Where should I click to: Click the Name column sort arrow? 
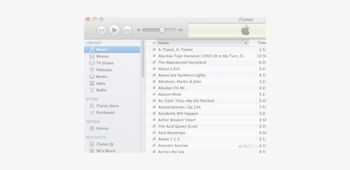coord(246,43)
